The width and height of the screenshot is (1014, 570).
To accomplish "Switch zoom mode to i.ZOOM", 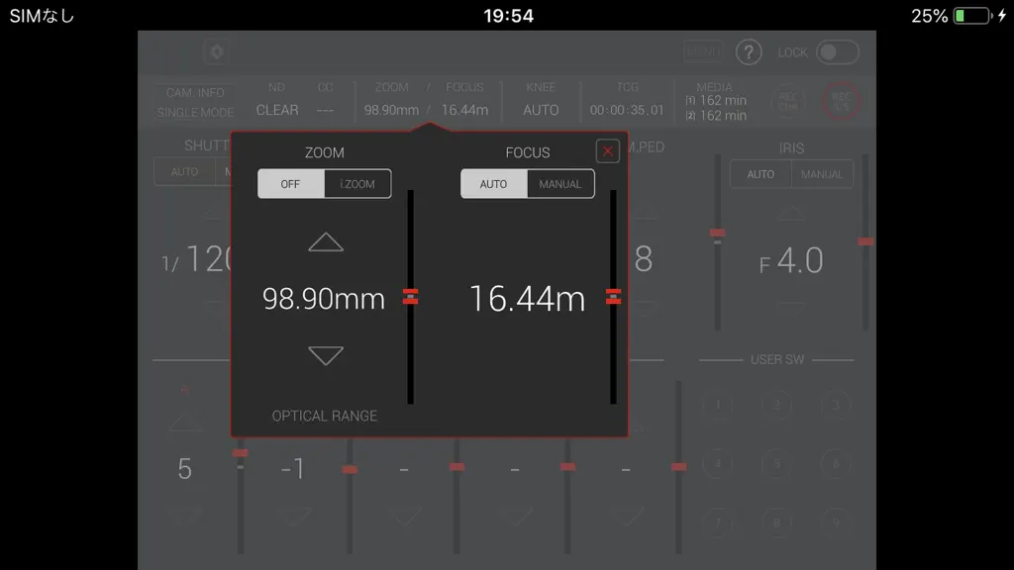I will [357, 184].
